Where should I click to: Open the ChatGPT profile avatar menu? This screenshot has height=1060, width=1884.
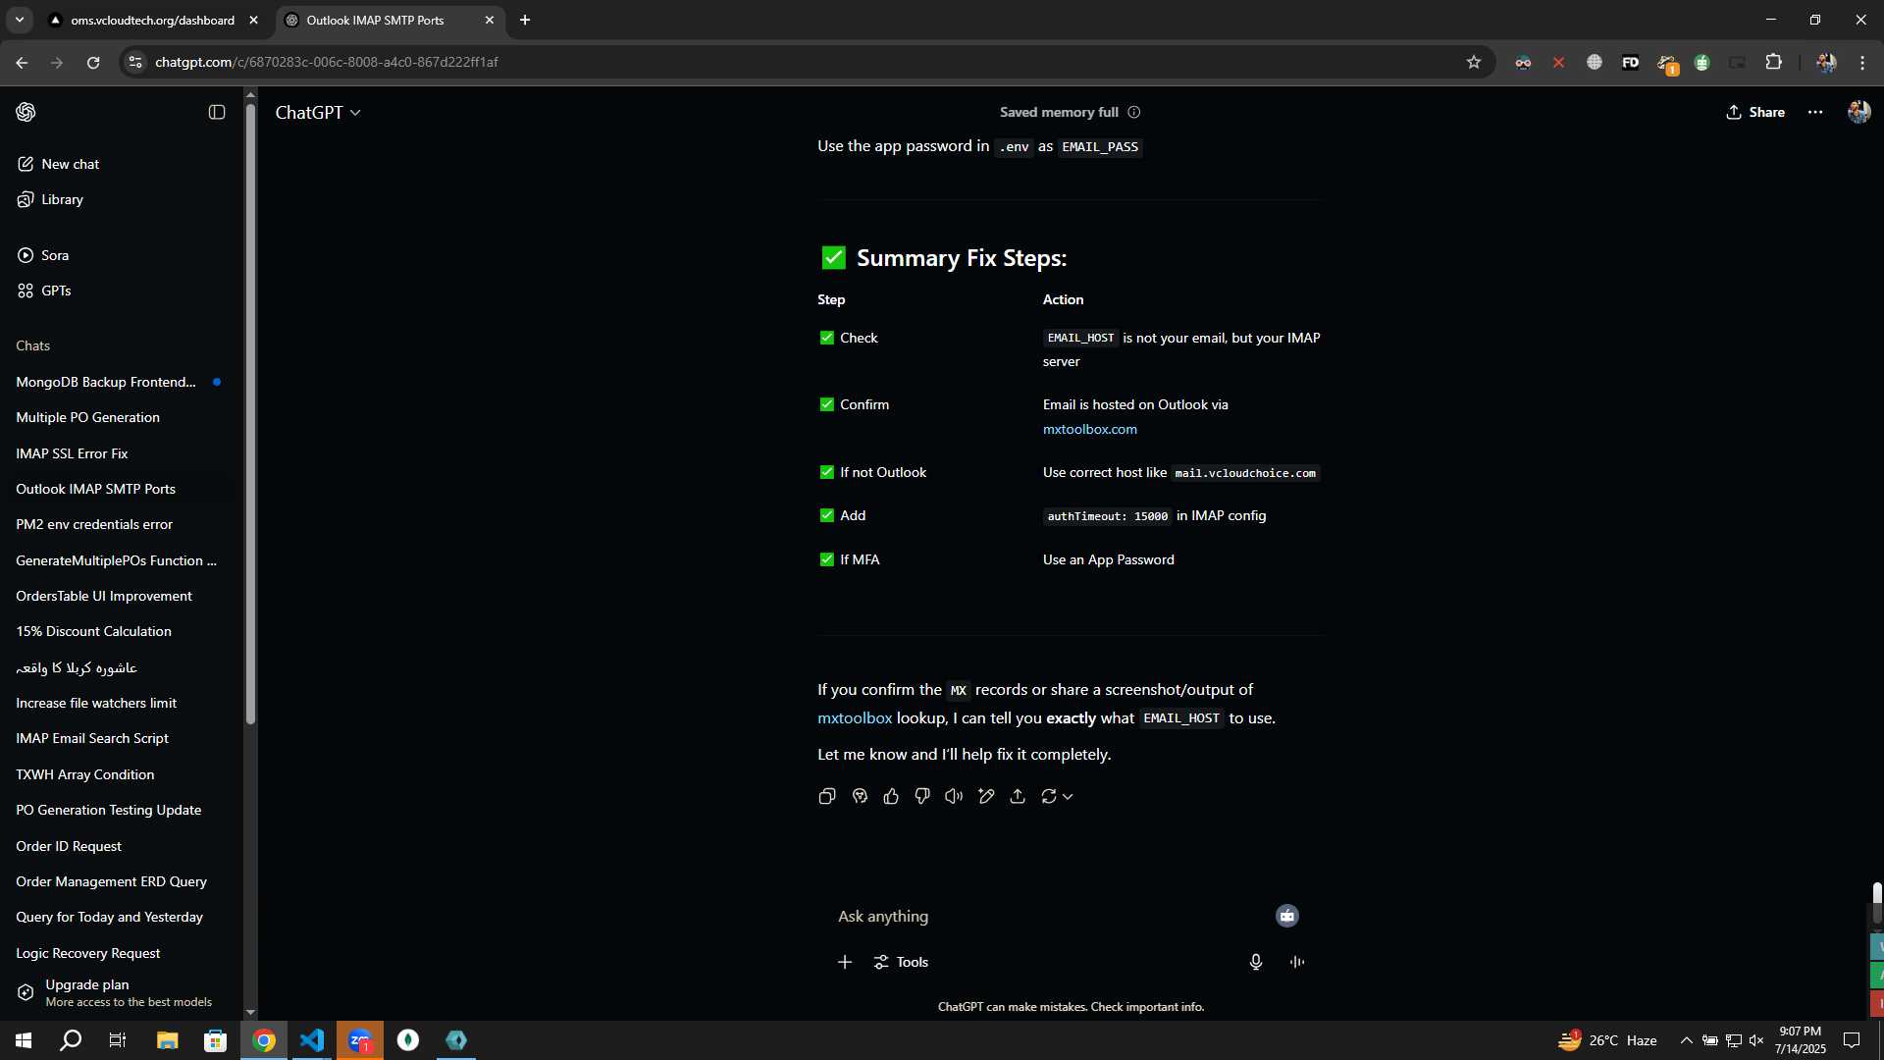[x=1858, y=112]
